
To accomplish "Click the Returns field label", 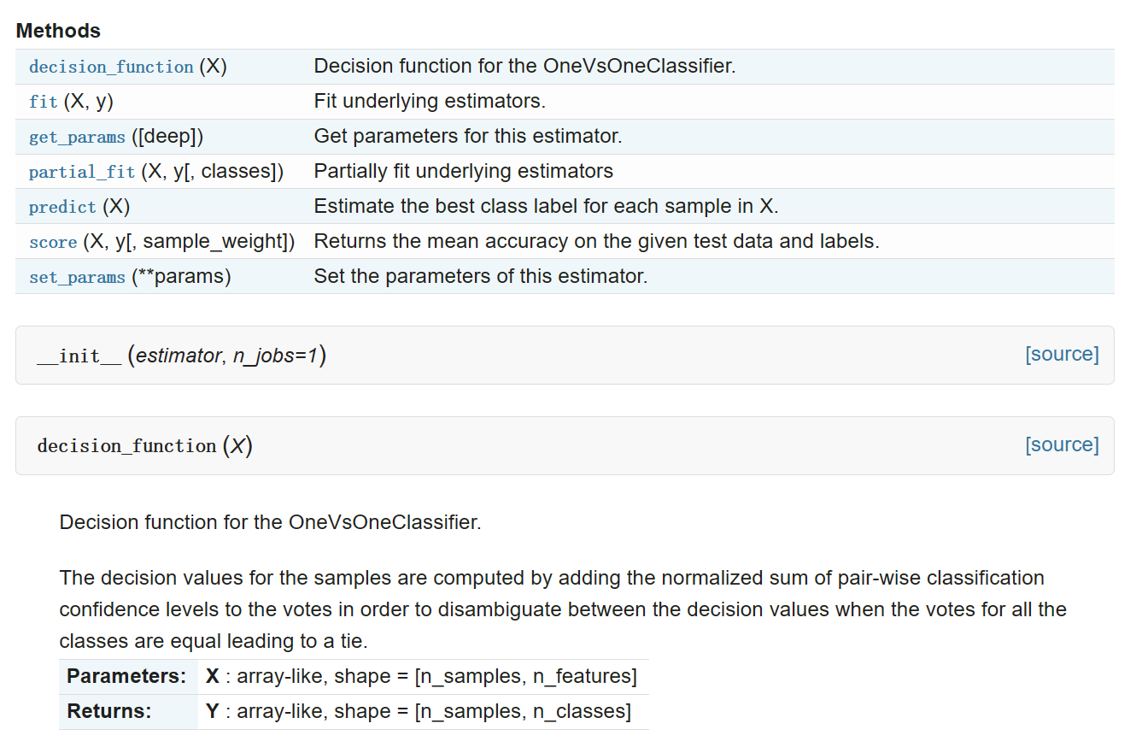I will click(x=109, y=711).
